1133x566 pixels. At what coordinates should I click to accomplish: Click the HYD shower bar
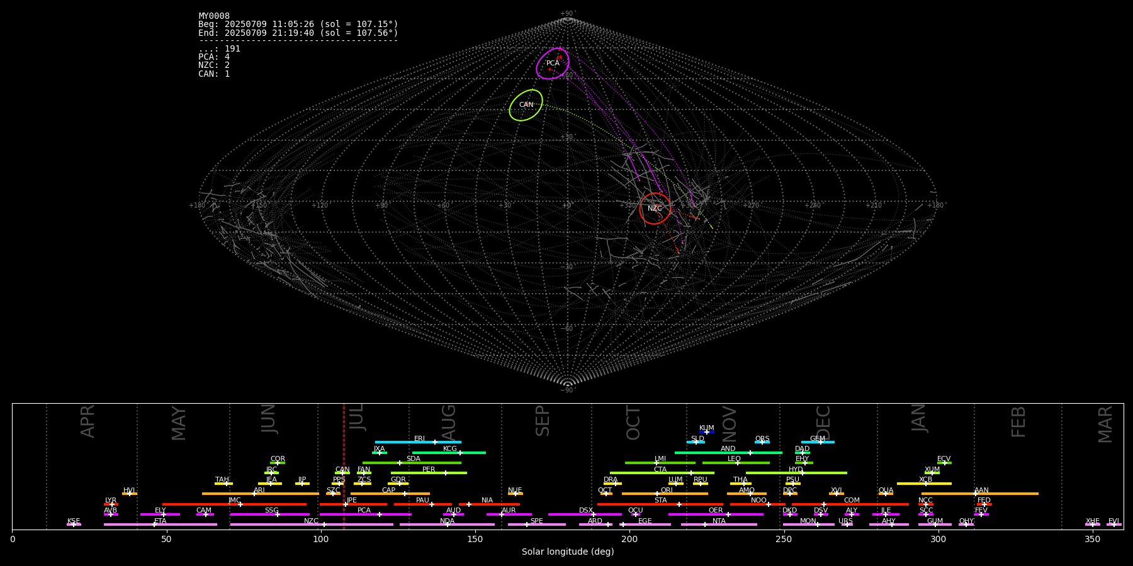(x=796, y=473)
